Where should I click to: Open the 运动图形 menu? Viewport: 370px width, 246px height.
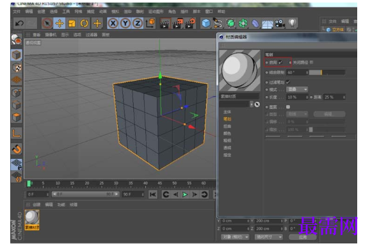pyautogui.click(x=156, y=12)
